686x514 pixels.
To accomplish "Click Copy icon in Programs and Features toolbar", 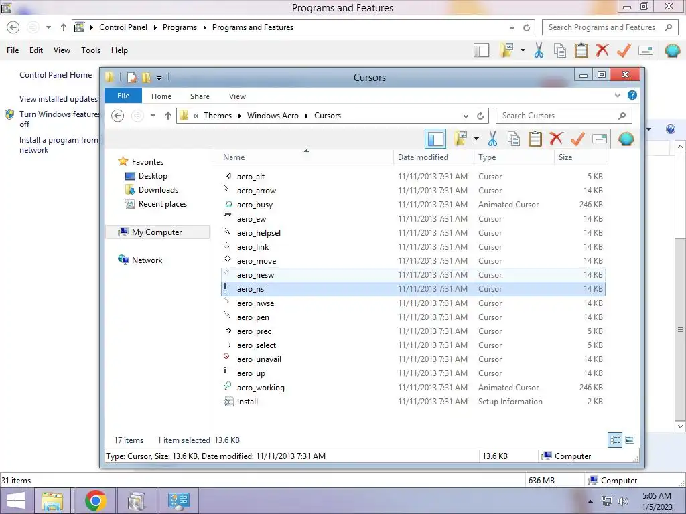I will [x=560, y=50].
